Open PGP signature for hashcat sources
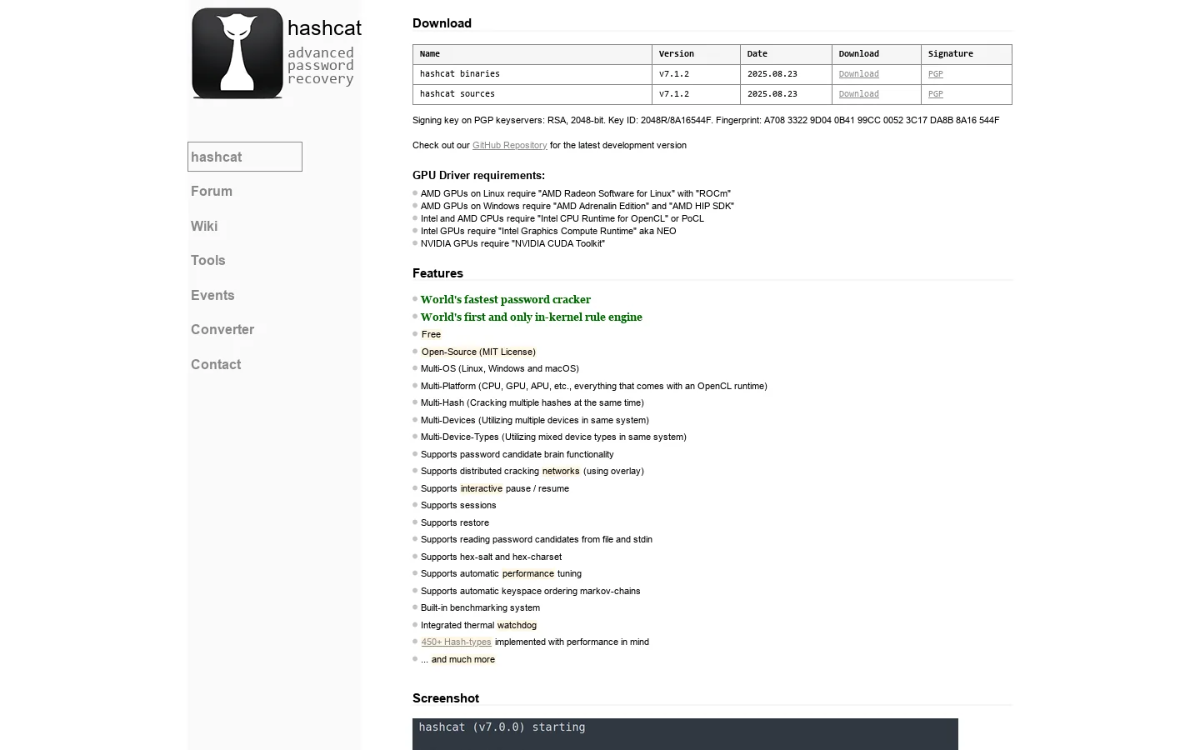Image resolution: width=1200 pixels, height=750 pixels. pyautogui.click(x=936, y=94)
